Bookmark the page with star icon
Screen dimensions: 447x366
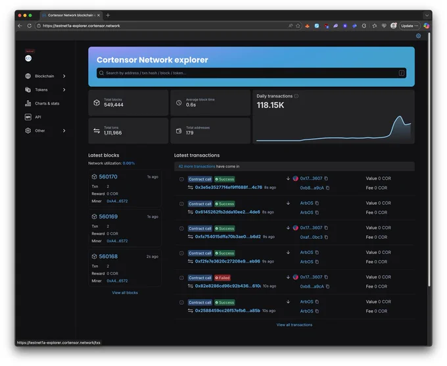pyautogui.click(x=298, y=26)
